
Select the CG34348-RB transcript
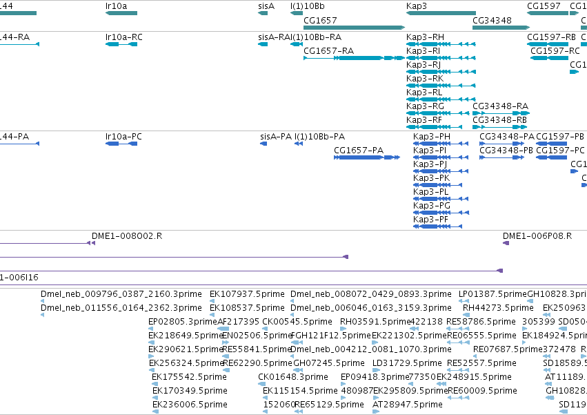tap(499, 127)
